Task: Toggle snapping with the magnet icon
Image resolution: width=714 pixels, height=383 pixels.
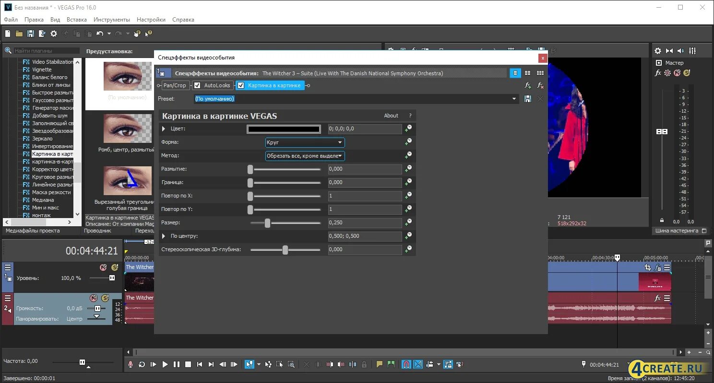Action: 406,364
